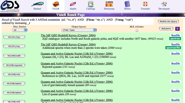Open ReadMe for VII/241/2qz

(x=175, y=35)
